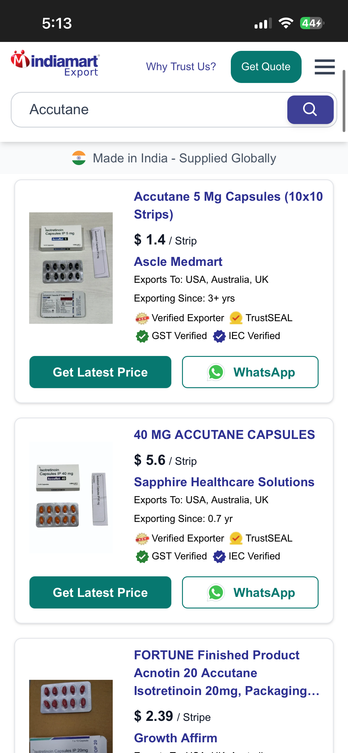Open the Why Trust Us? link
Viewport: 348px width, 753px height.
click(x=181, y=67)
